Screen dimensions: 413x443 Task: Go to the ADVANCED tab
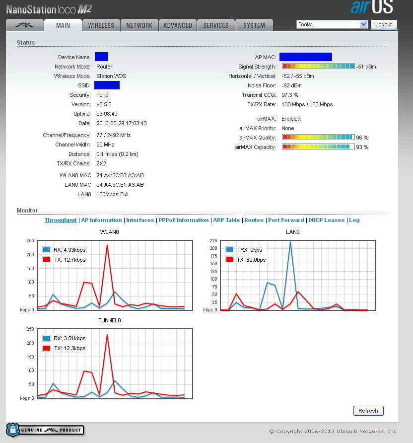point(178,25)
